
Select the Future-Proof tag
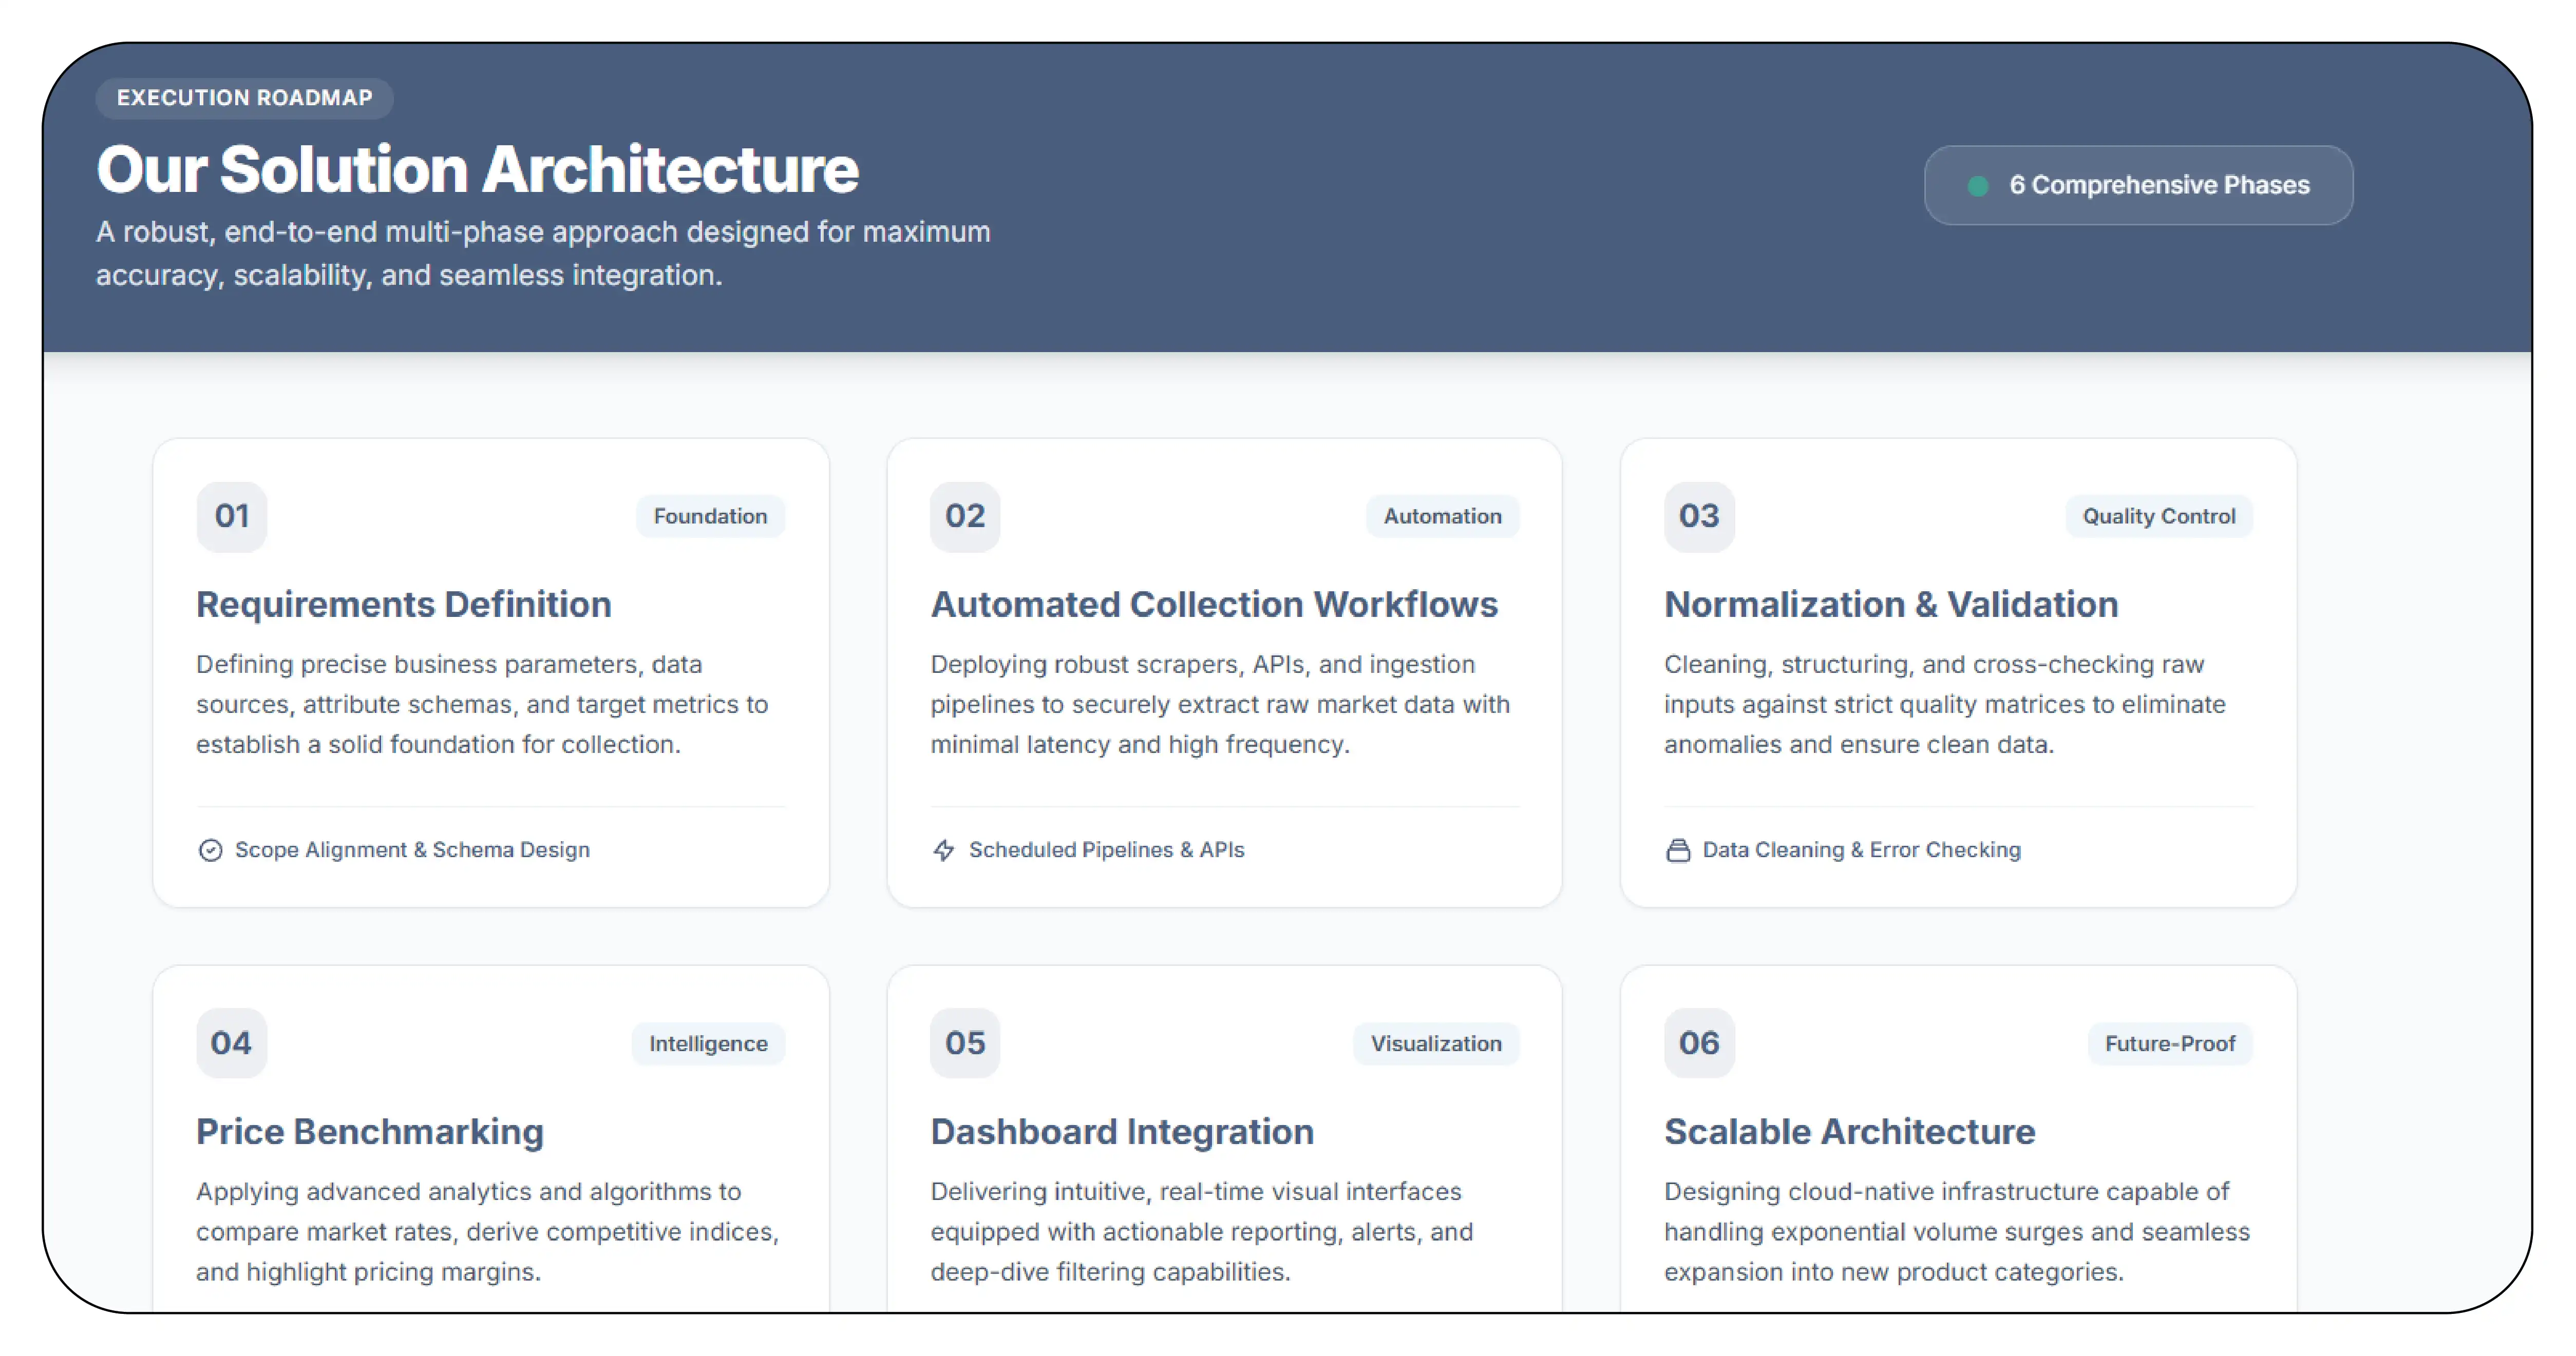click(2169, 1043)
